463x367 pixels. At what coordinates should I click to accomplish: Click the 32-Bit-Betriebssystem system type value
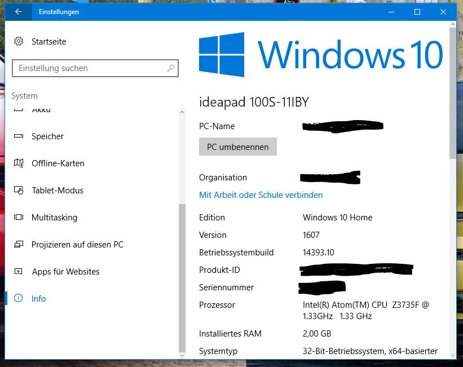(x=370, y=351)
